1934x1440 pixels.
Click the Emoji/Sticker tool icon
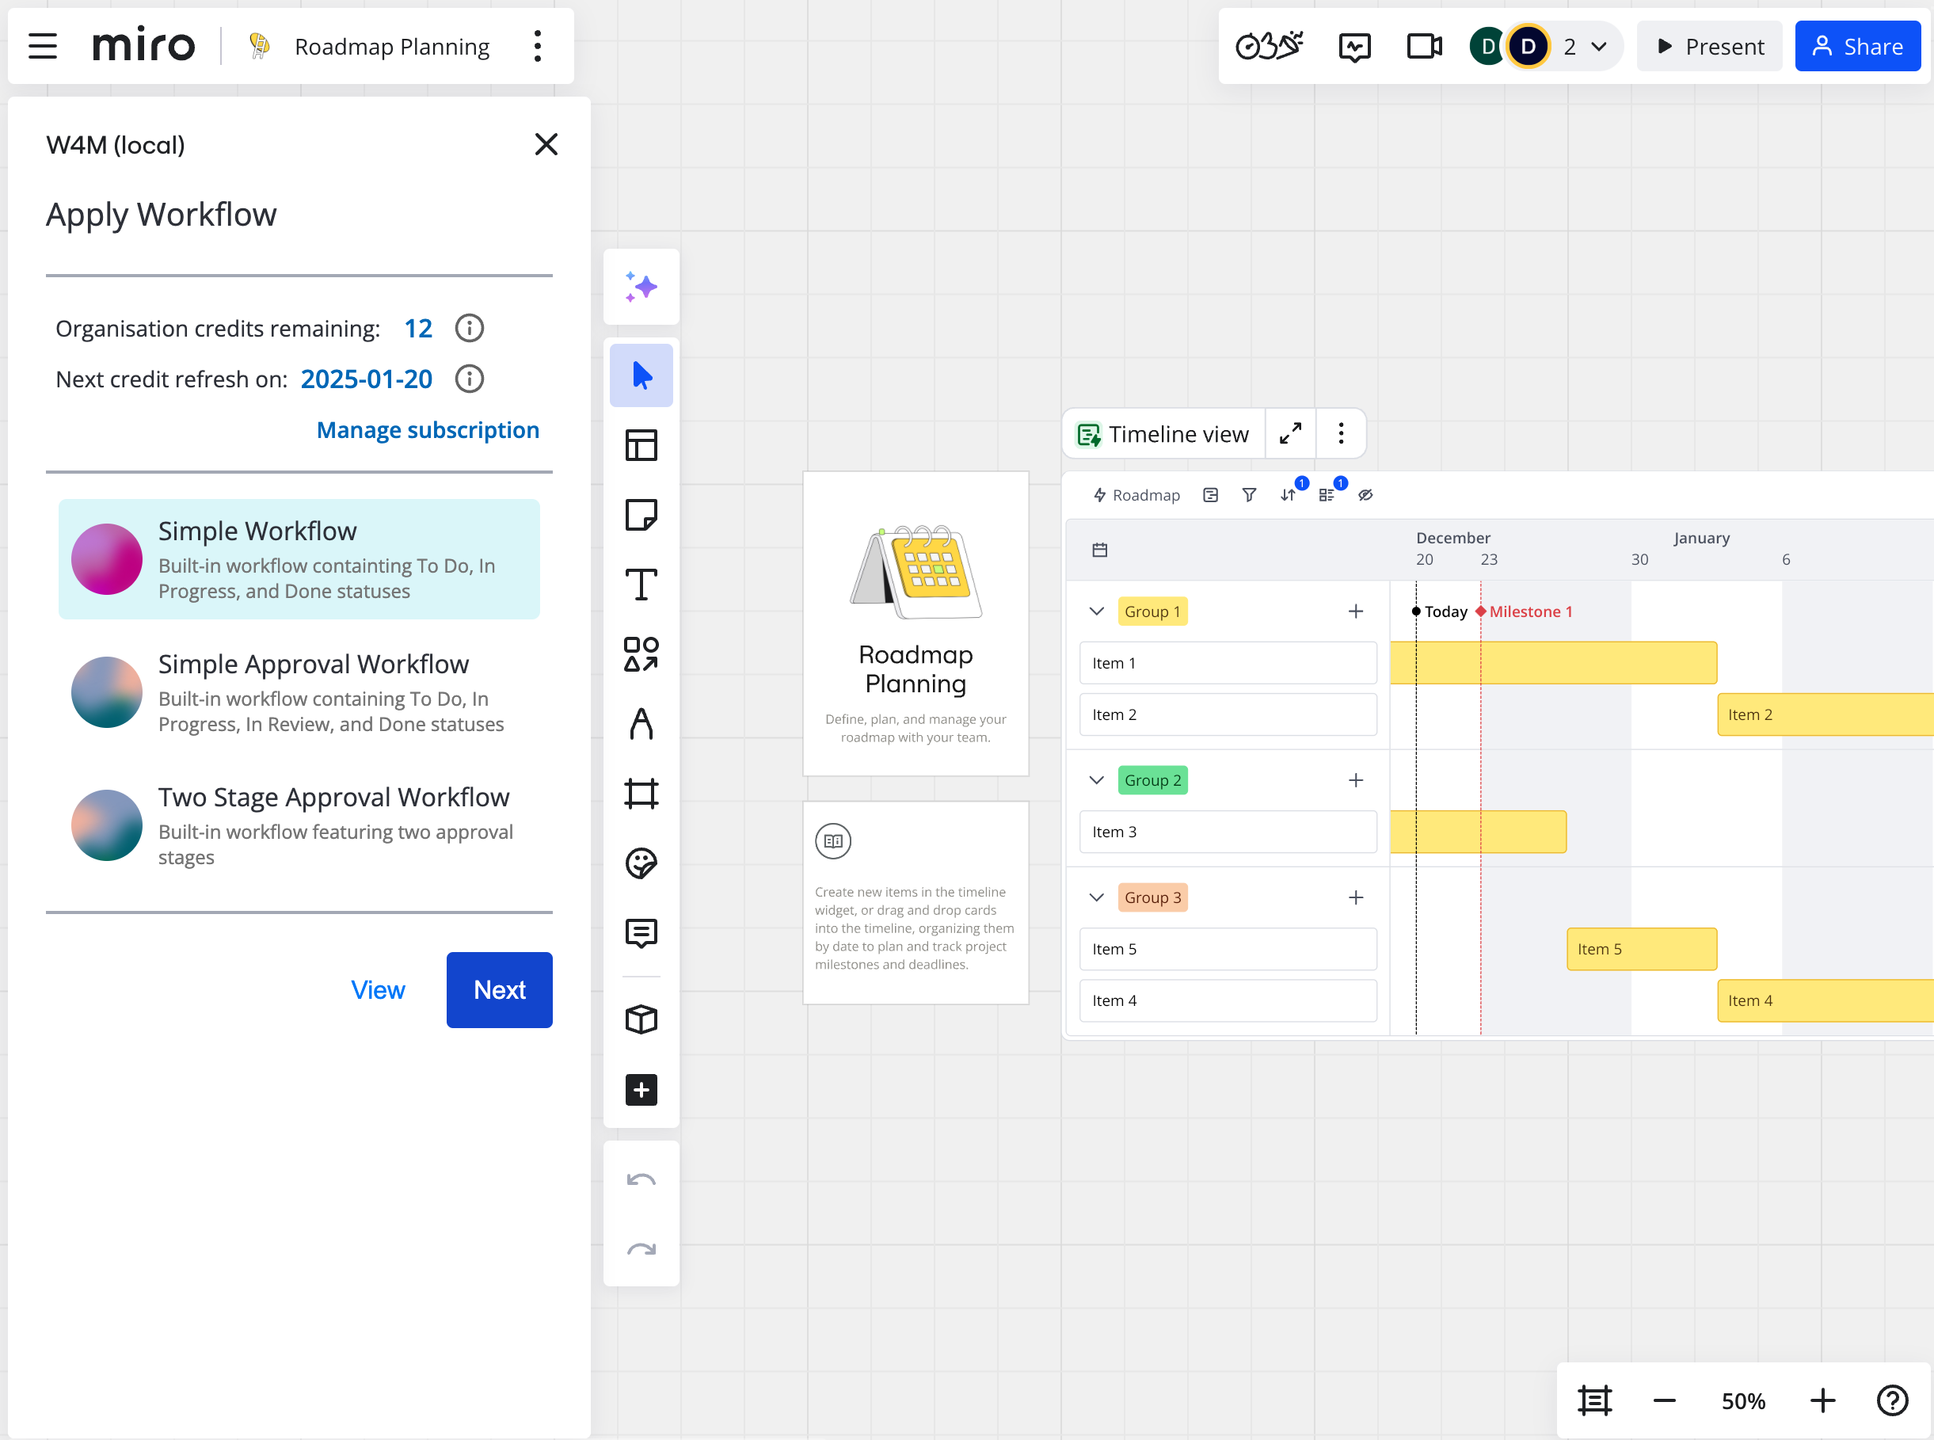[x=642, y=865]
